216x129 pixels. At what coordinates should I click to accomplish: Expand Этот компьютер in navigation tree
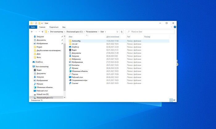[x=31, y=66]
